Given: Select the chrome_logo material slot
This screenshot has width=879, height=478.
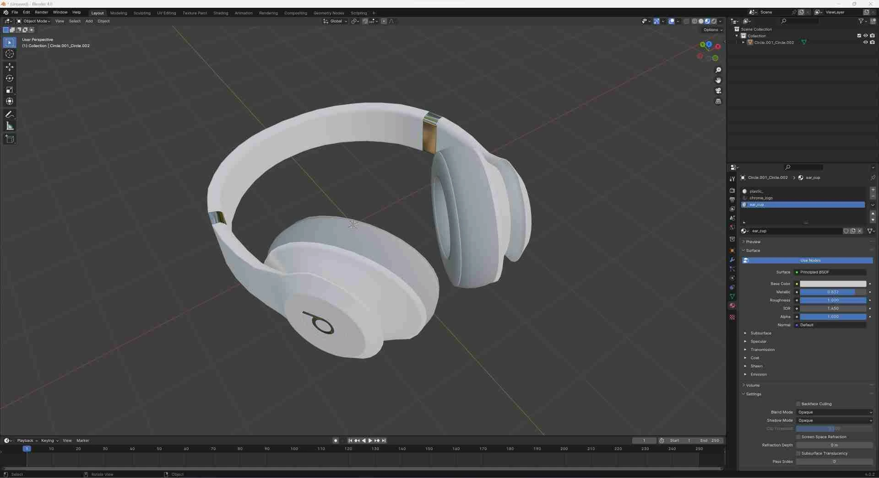Looking at the screenshot, I should (803, 198).
